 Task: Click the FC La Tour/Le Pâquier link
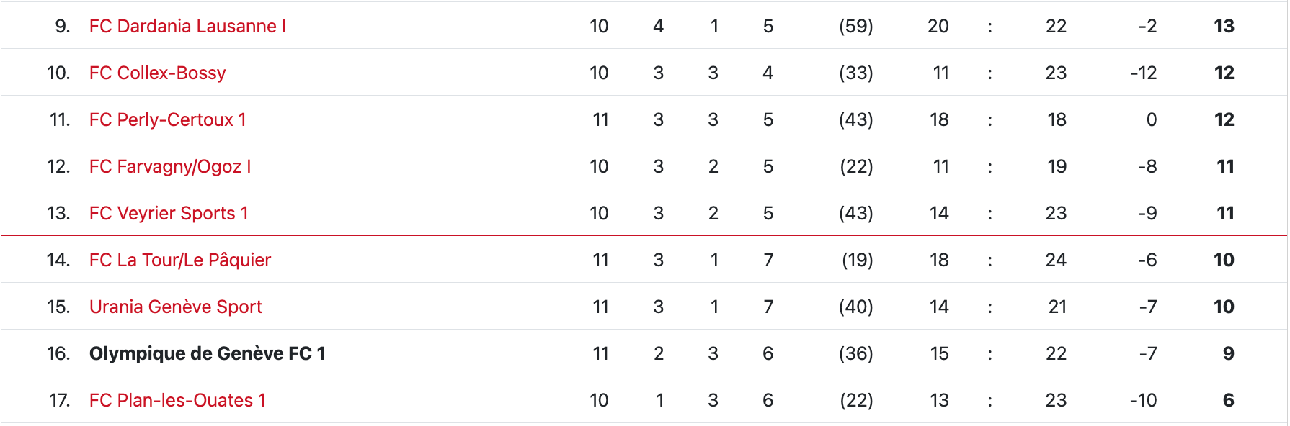pyautogui.click(x=179, y=260)
